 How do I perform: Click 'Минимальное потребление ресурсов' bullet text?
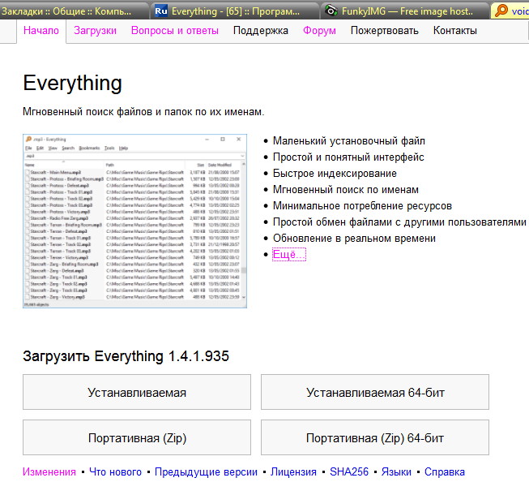[362, 205]
